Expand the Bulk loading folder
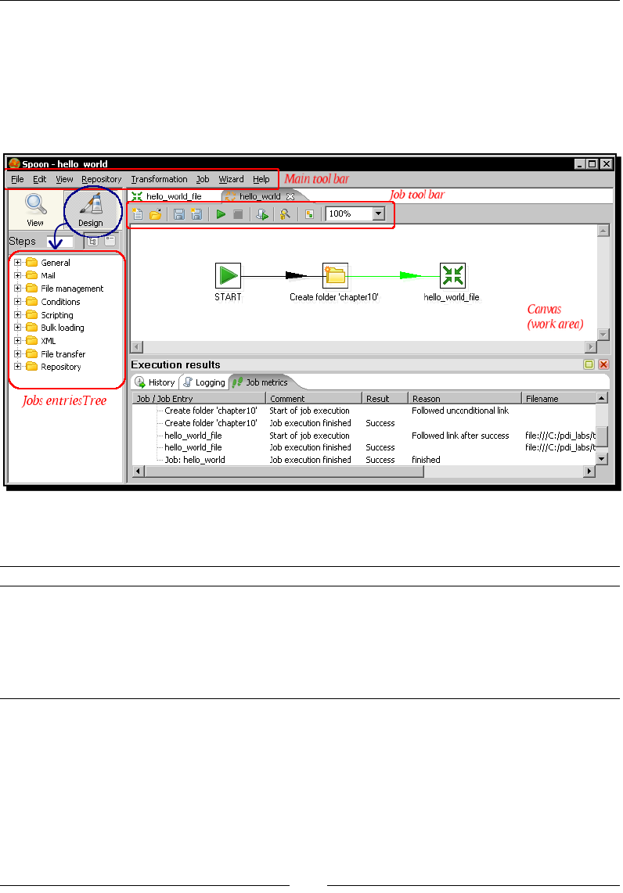 [18, 328]
